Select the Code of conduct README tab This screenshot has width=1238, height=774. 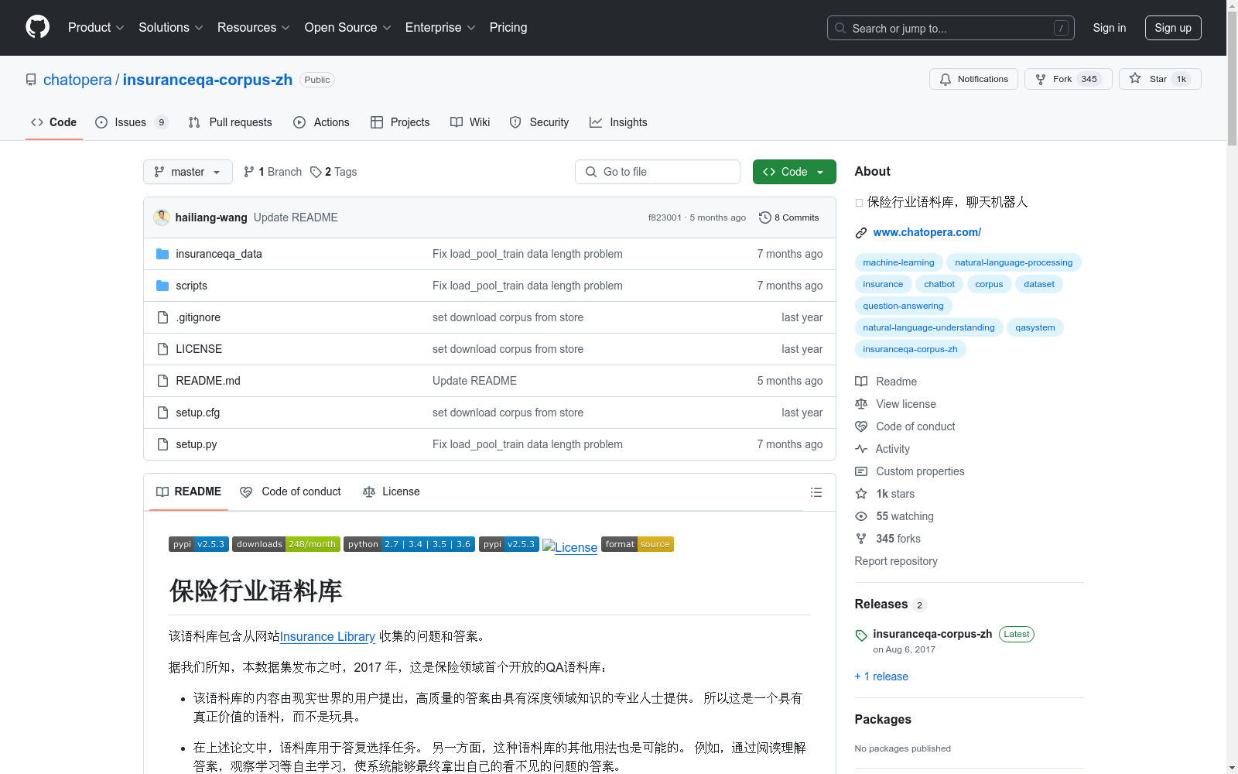[x=291, y=491]
